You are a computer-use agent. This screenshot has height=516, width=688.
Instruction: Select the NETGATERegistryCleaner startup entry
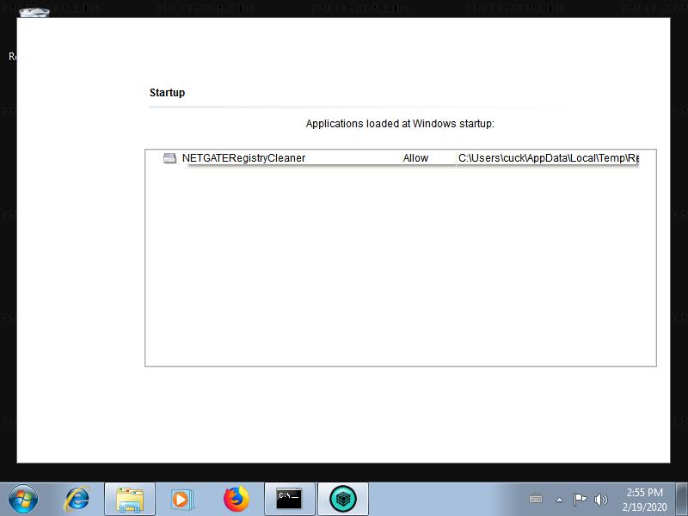click(x=400, y=158)
